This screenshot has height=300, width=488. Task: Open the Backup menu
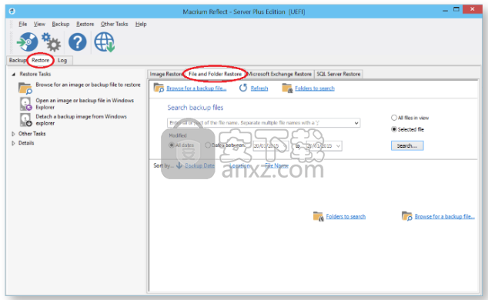pyautogui.click(x=60, y=25)
